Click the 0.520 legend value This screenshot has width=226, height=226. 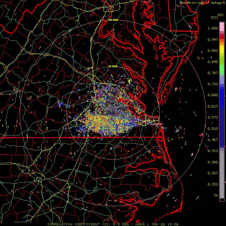tap(213, 129)
